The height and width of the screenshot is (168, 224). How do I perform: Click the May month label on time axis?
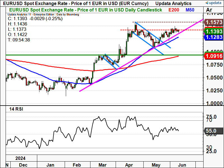point(156,165)
